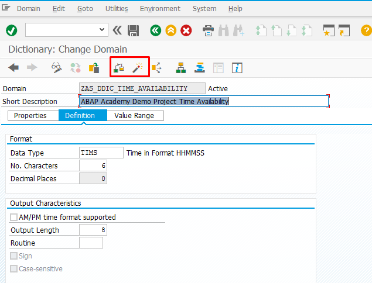Open the Environment menu

click(x=160, y=9)
